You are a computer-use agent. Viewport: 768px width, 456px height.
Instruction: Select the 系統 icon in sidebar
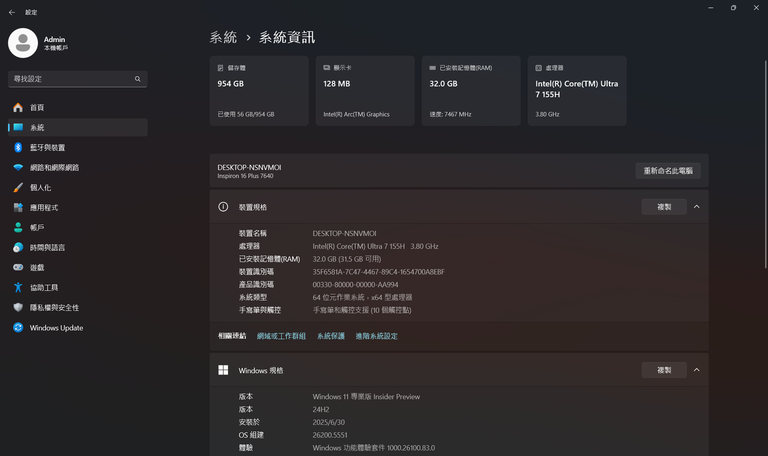pyautogui.click(x=18, y=127)
